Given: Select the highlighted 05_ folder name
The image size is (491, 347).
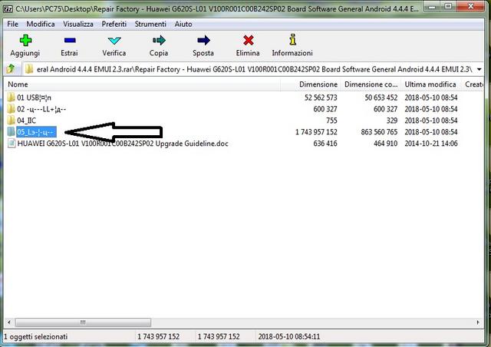Looking at the screenshot, I should (36, 132).
